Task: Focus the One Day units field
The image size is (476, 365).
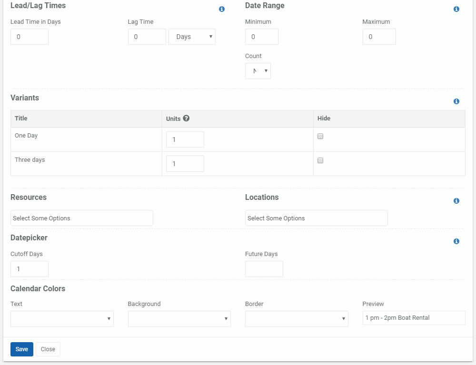Action: (x=185, y=139)
